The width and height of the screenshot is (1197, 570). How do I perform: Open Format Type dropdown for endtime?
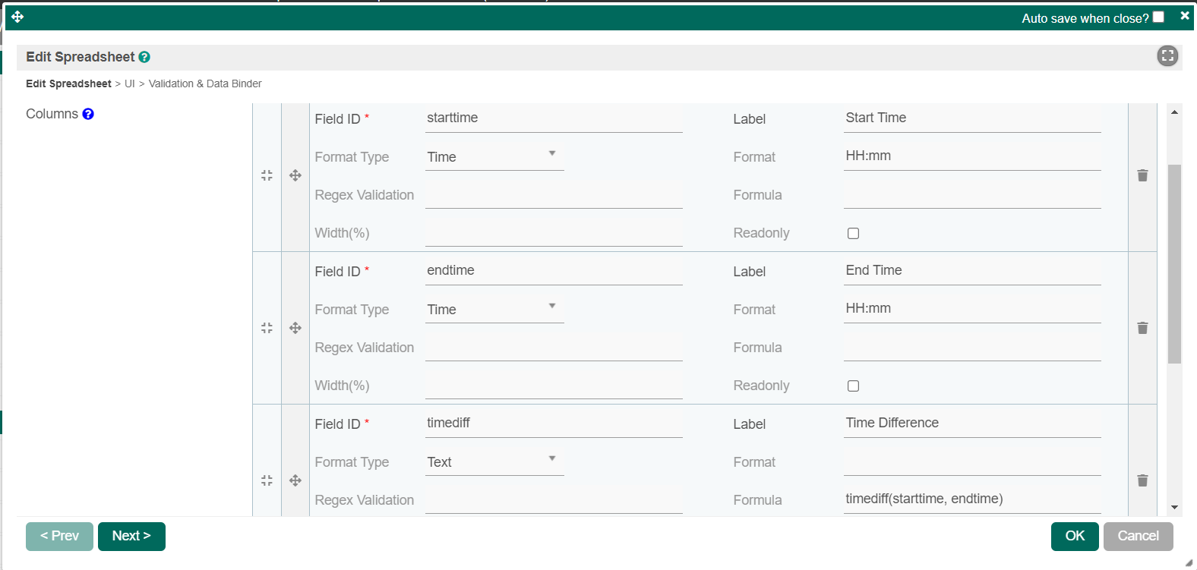[x=494, y=310]
